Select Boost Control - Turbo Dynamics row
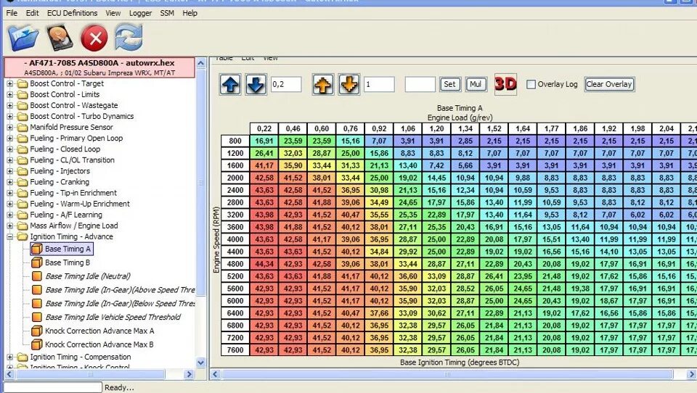Image resolution: width=697 pixels, height=393 pixels. point(81,116)
